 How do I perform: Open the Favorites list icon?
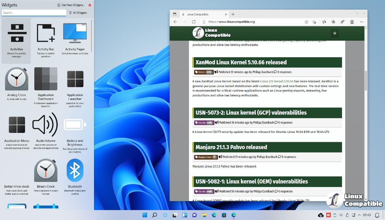[x=324, y=22]
